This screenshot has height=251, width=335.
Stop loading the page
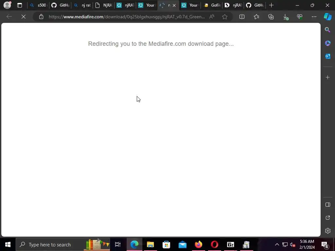click(24, 17)
